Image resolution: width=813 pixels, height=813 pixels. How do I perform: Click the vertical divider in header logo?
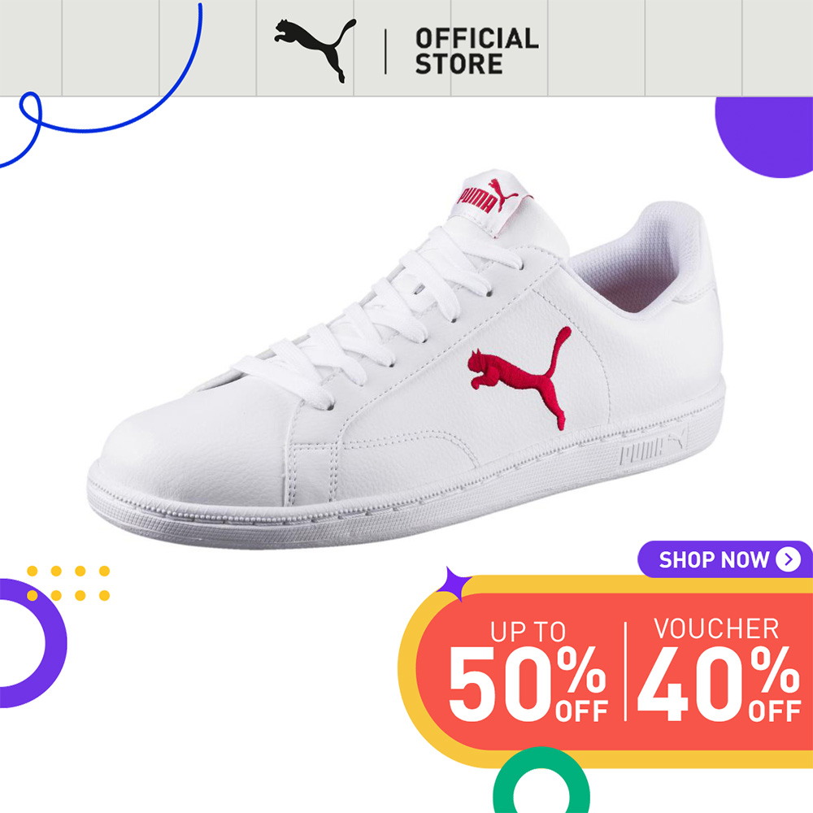point(385,51)
